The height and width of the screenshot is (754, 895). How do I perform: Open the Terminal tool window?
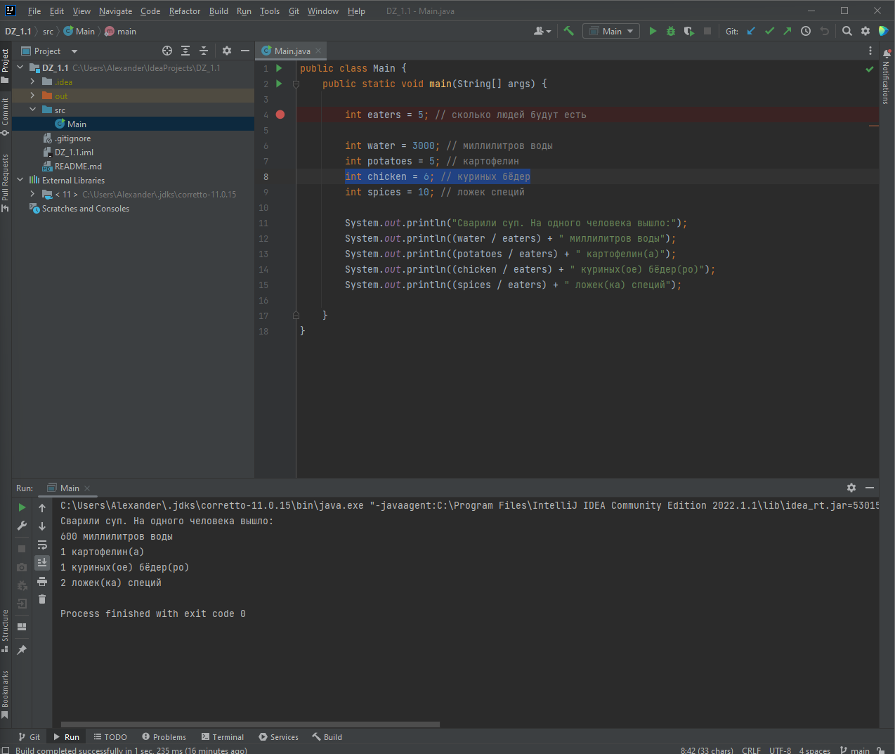coord(223,737)
